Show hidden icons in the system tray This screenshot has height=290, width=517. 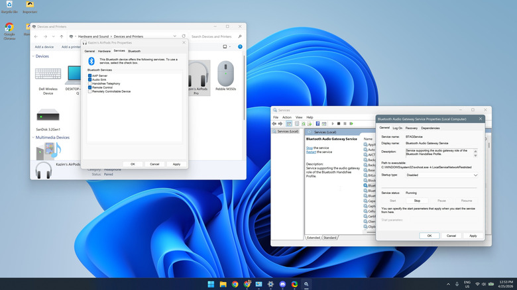point(448,284)
